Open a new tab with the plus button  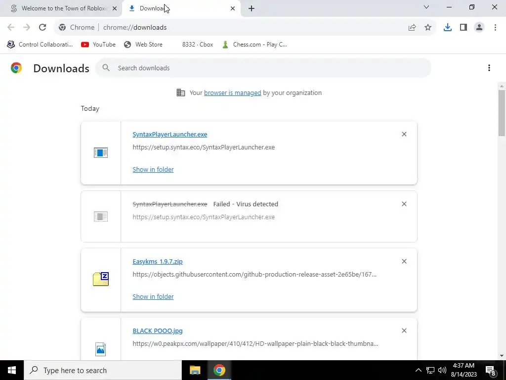[x=252, y=8]
